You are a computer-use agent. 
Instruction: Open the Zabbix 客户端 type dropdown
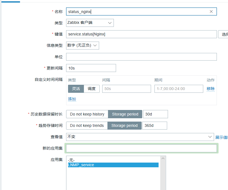coord(90,23)
